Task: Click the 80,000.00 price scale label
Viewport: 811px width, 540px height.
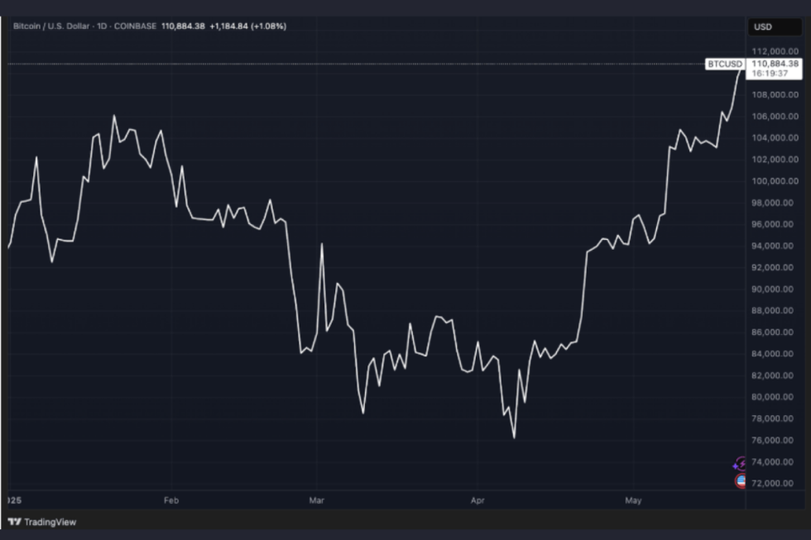Action: click(x=772, y=397)
